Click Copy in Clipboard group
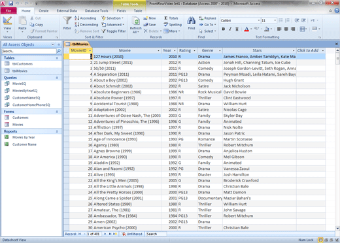 tap(37, 25)
